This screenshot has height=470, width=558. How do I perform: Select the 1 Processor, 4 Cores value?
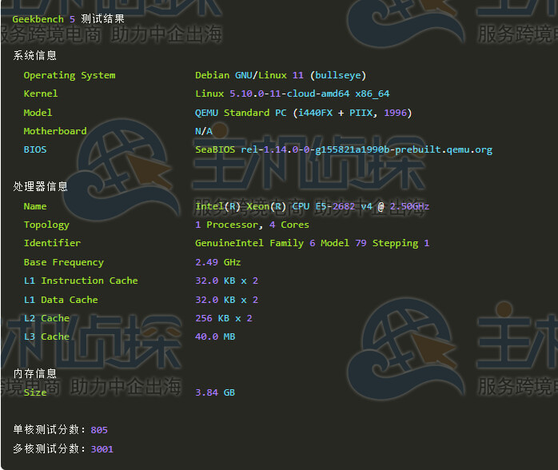(x=252, y=225)
